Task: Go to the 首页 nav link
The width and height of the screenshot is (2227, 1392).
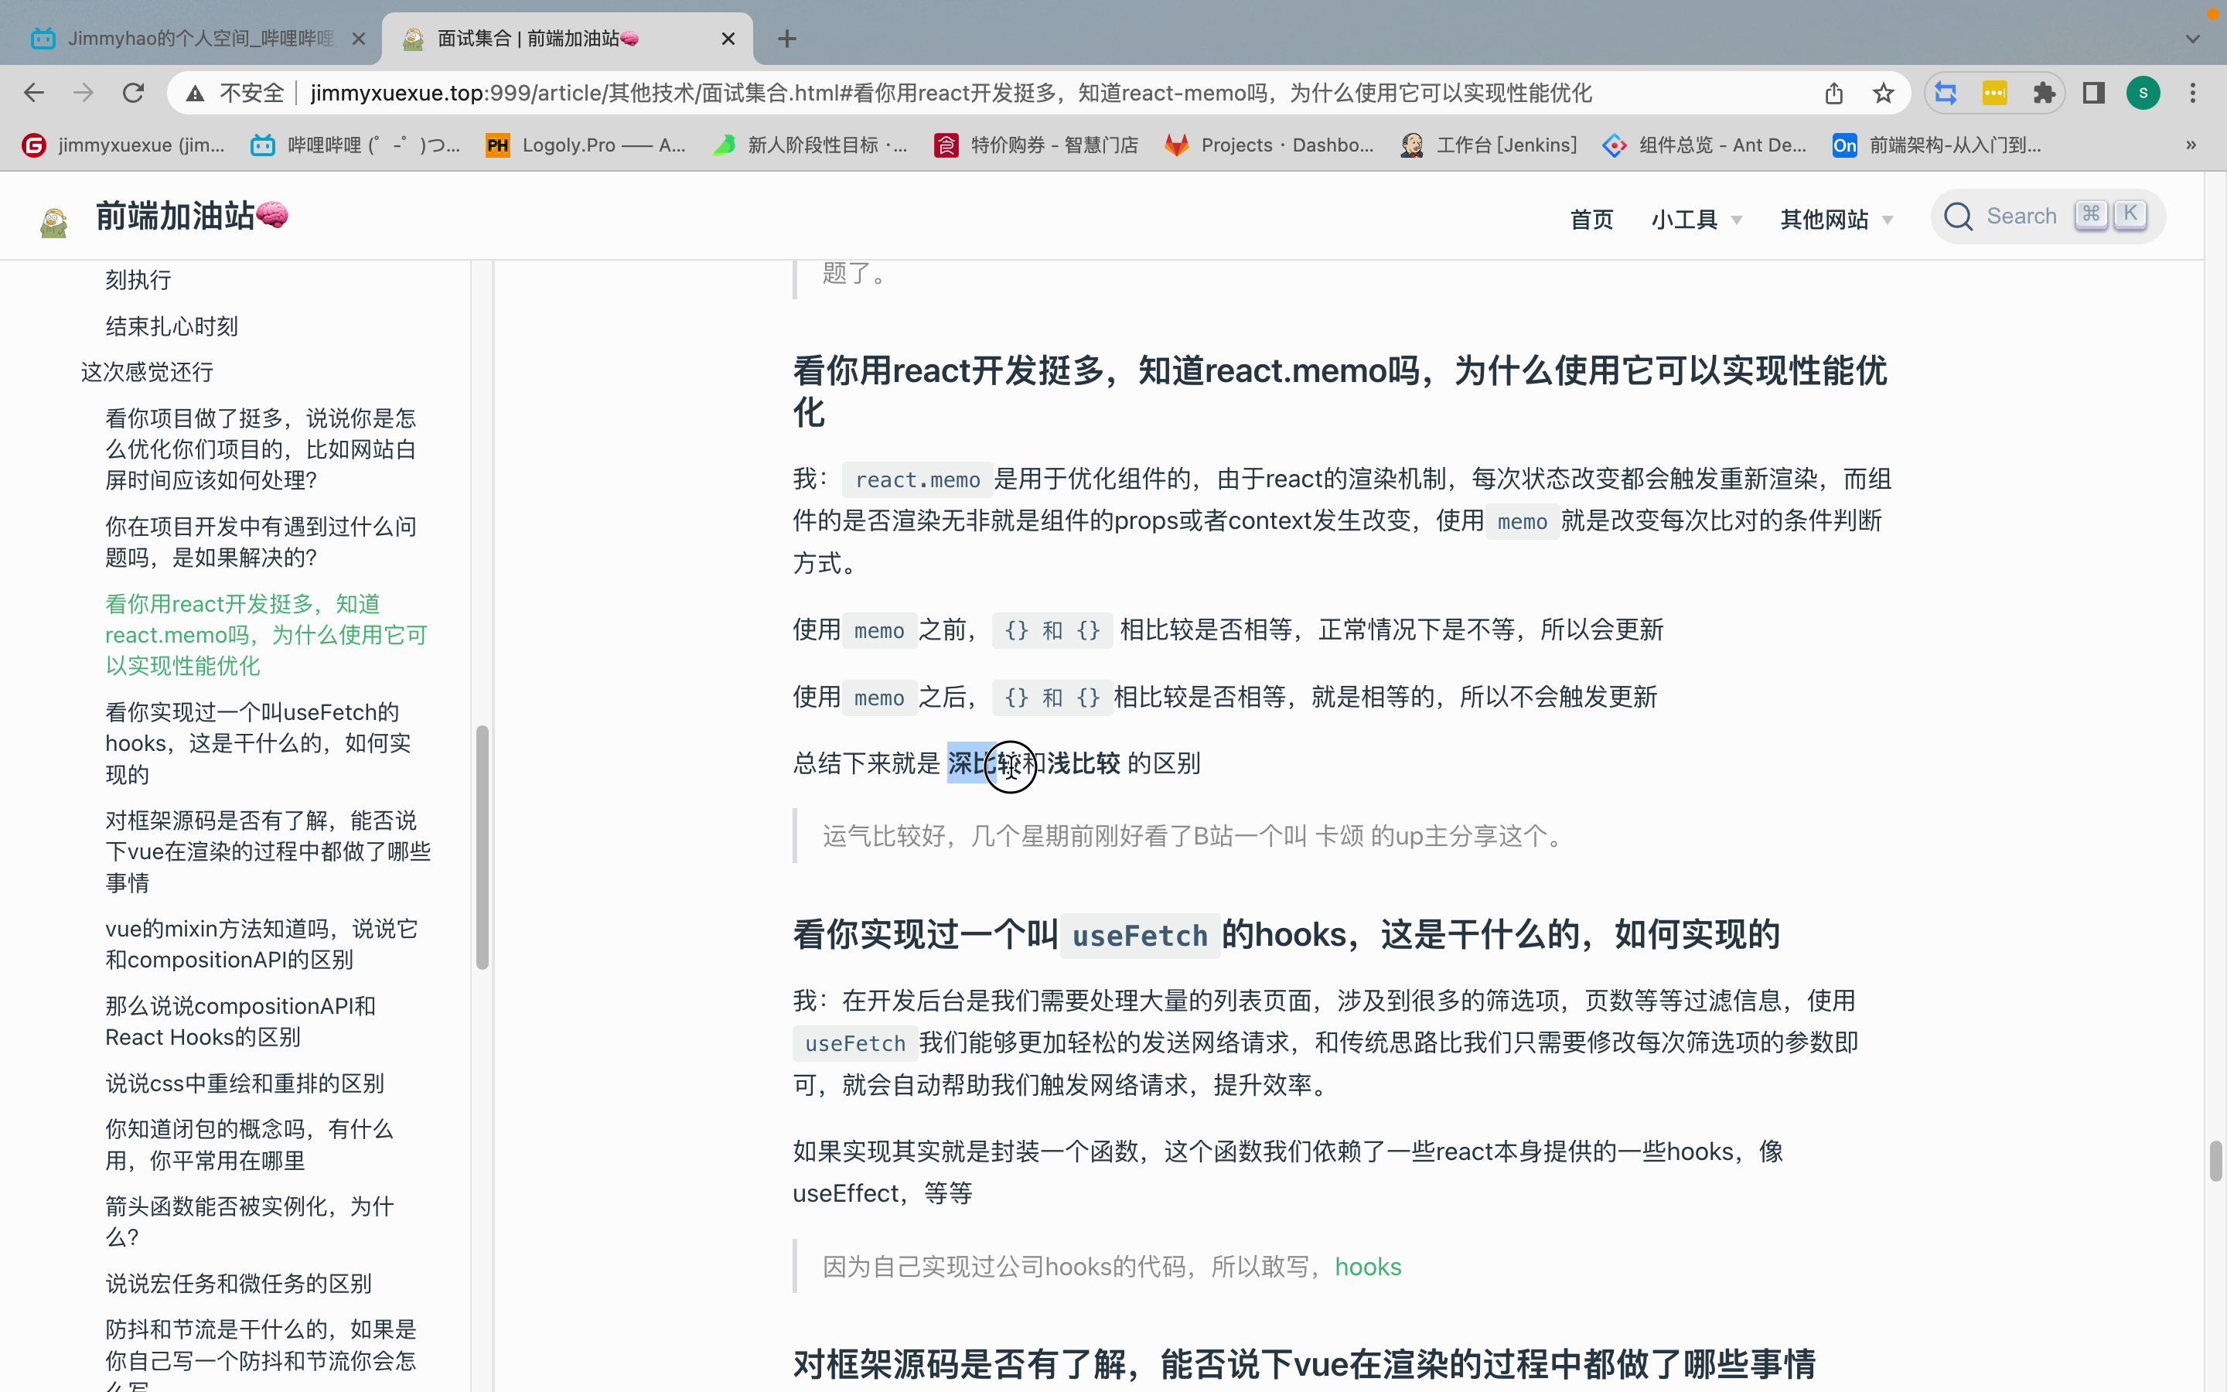Action: (1591, 219)
